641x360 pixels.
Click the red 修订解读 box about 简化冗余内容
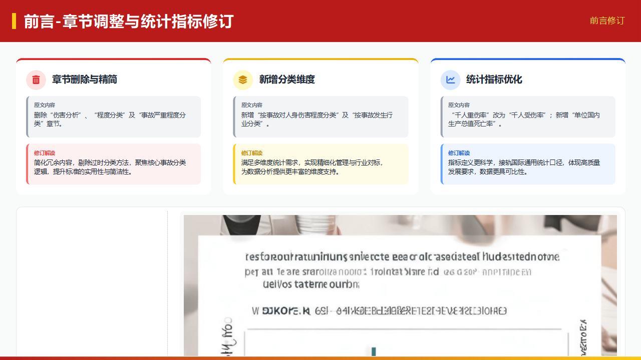pyautogui.click(x=114, y=164)
